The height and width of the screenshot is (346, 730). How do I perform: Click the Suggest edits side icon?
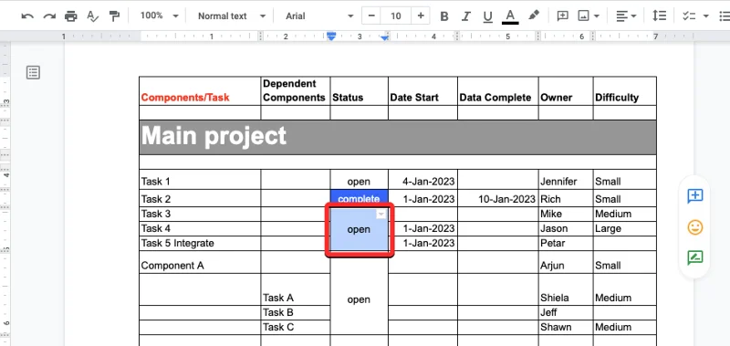tap(694, 257)
